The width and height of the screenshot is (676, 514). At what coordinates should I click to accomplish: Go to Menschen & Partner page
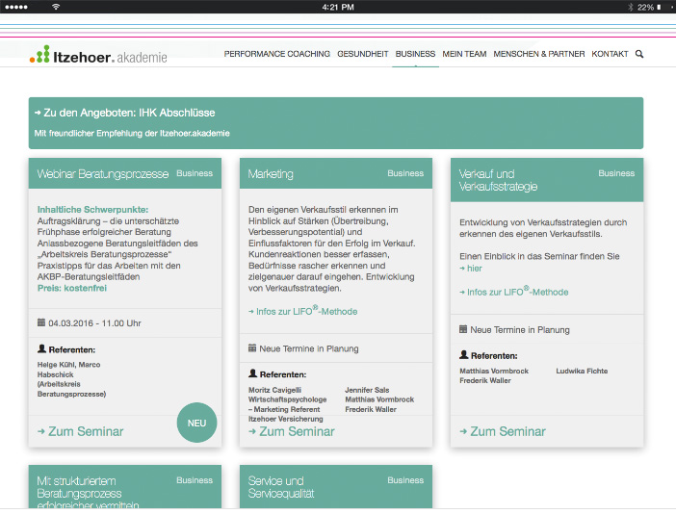tap(538, 55)
